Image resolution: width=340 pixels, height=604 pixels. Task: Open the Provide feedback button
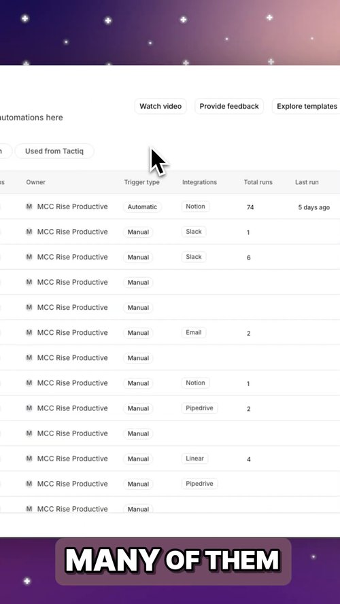point(229,106)
